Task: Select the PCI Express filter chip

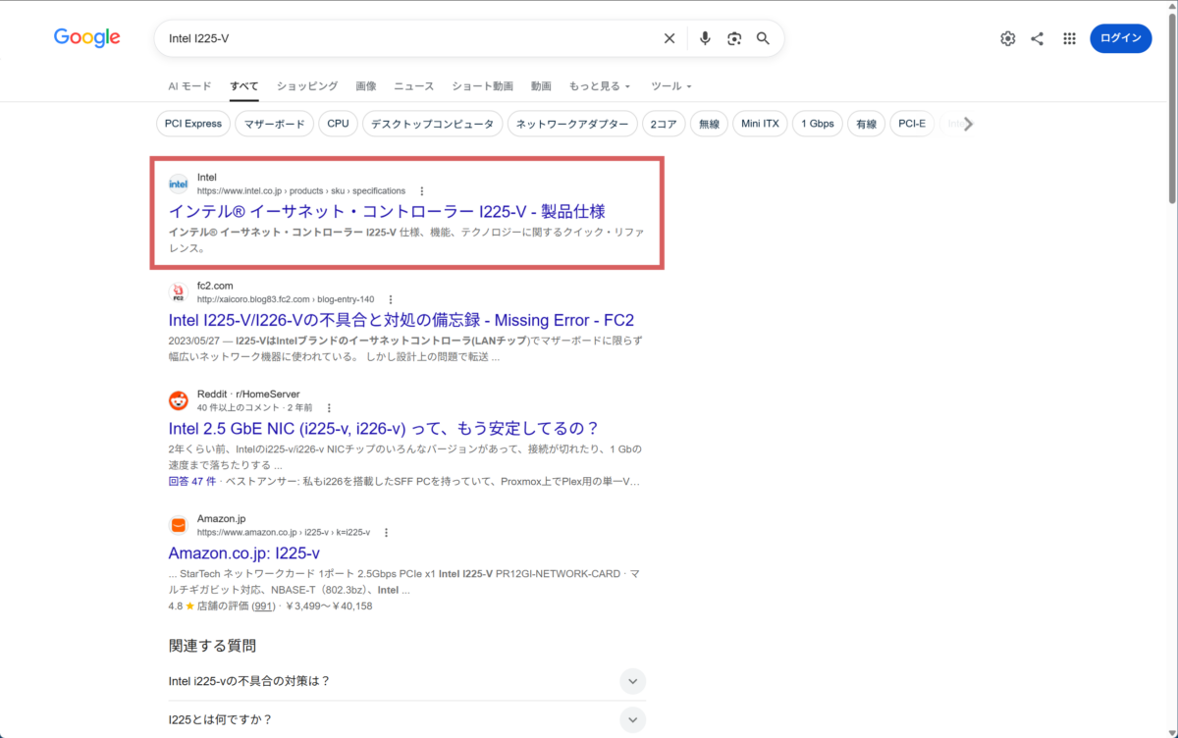Action: 193,124
